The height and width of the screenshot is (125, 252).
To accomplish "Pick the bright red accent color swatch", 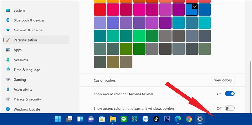I will 100,10.
